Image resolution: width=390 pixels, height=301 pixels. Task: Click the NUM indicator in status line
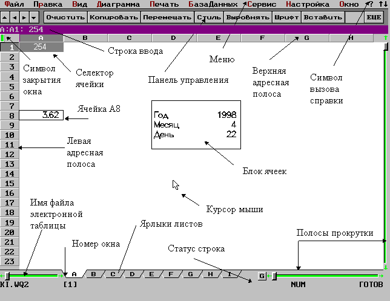point(298,284)
